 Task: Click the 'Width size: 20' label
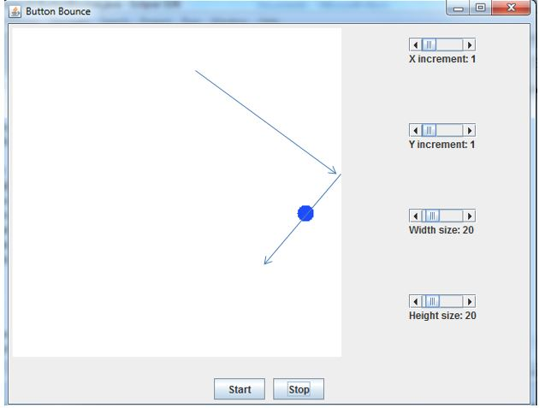click(441, 230)
